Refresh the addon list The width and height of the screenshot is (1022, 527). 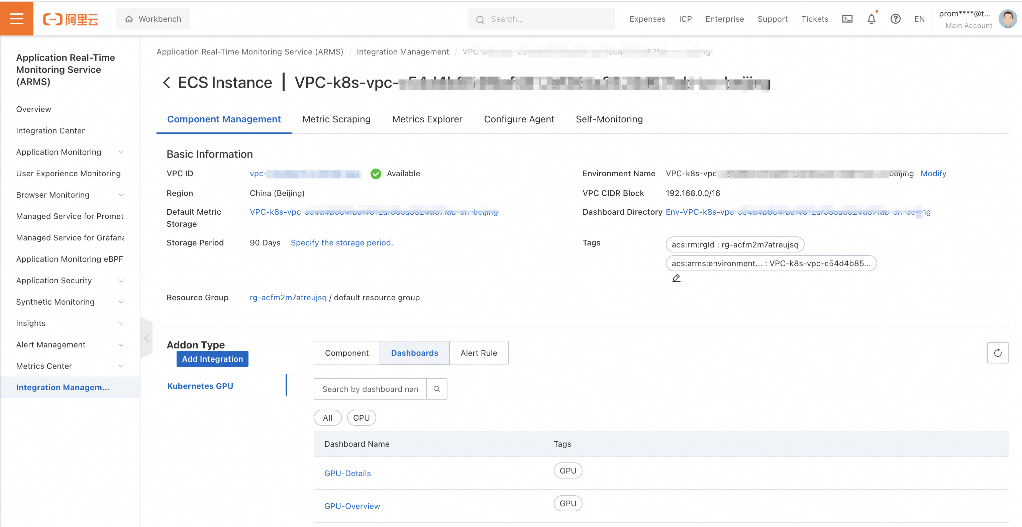[997, 353]
